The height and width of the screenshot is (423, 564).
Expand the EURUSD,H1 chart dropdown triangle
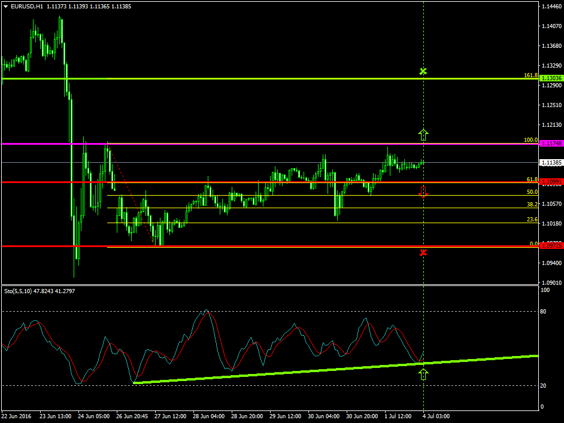[6, 5]
